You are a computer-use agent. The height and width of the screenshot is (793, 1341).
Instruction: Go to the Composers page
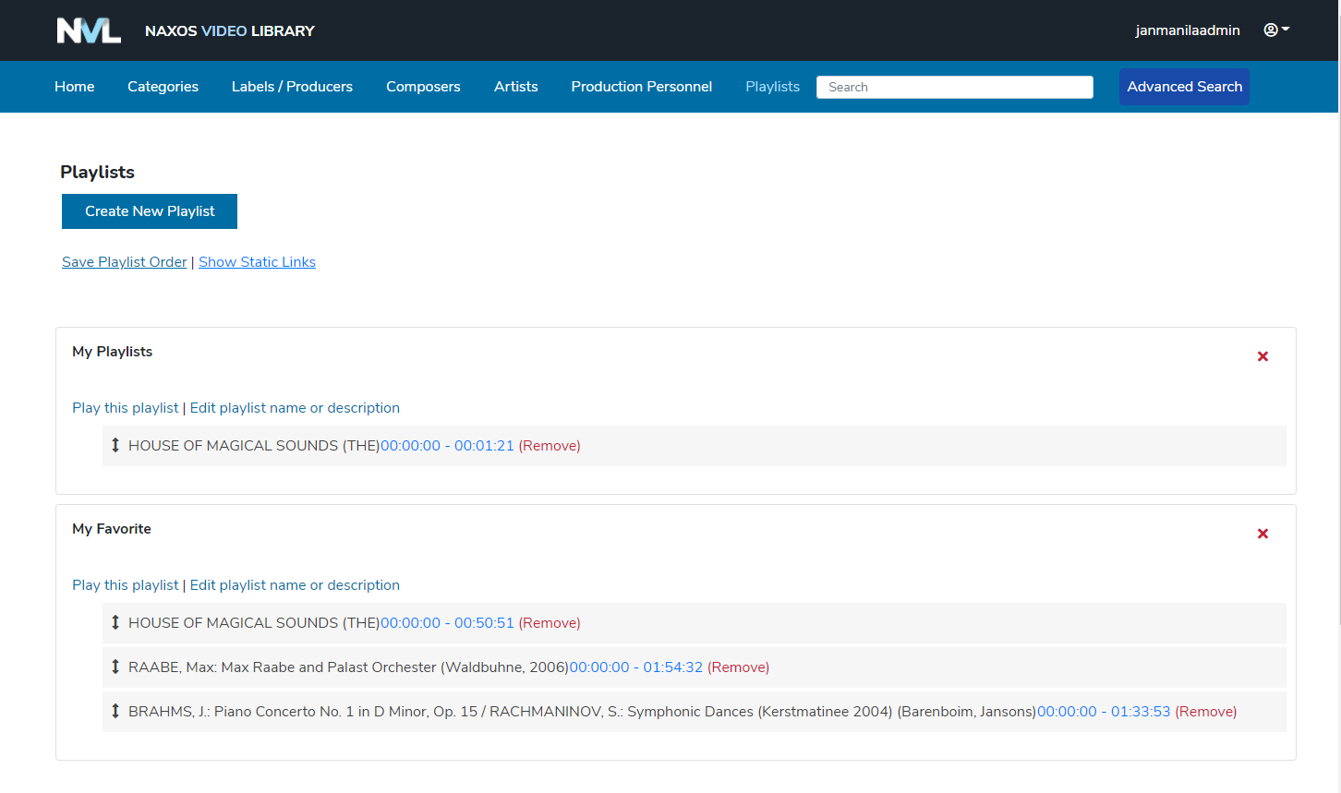coord(423,87)
